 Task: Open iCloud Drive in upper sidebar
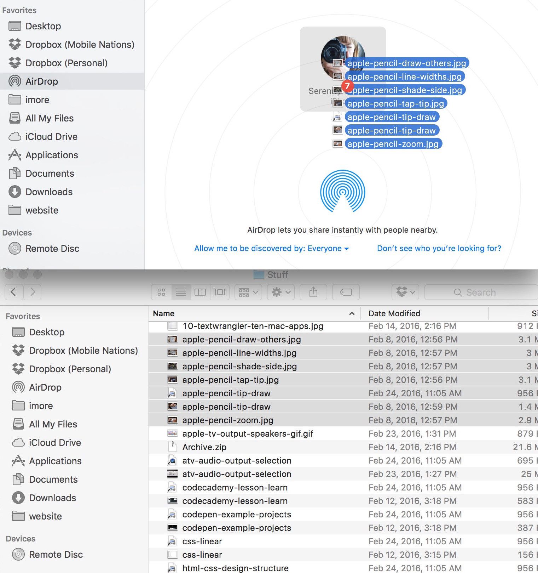click(x=51, y=137)
